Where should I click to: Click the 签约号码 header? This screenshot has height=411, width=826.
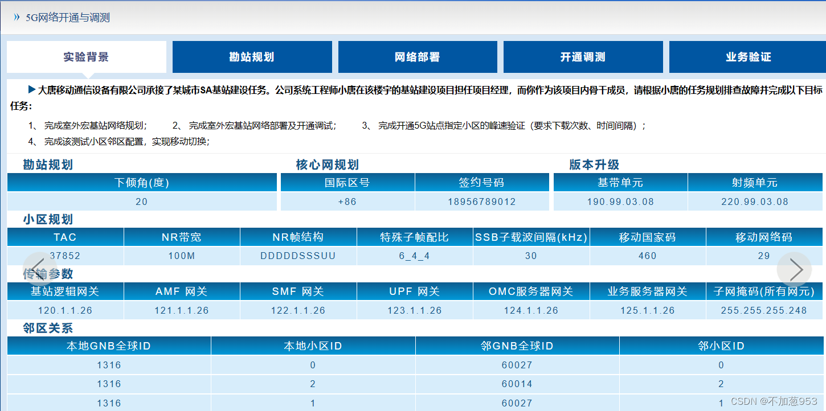(x=482, y=183)
